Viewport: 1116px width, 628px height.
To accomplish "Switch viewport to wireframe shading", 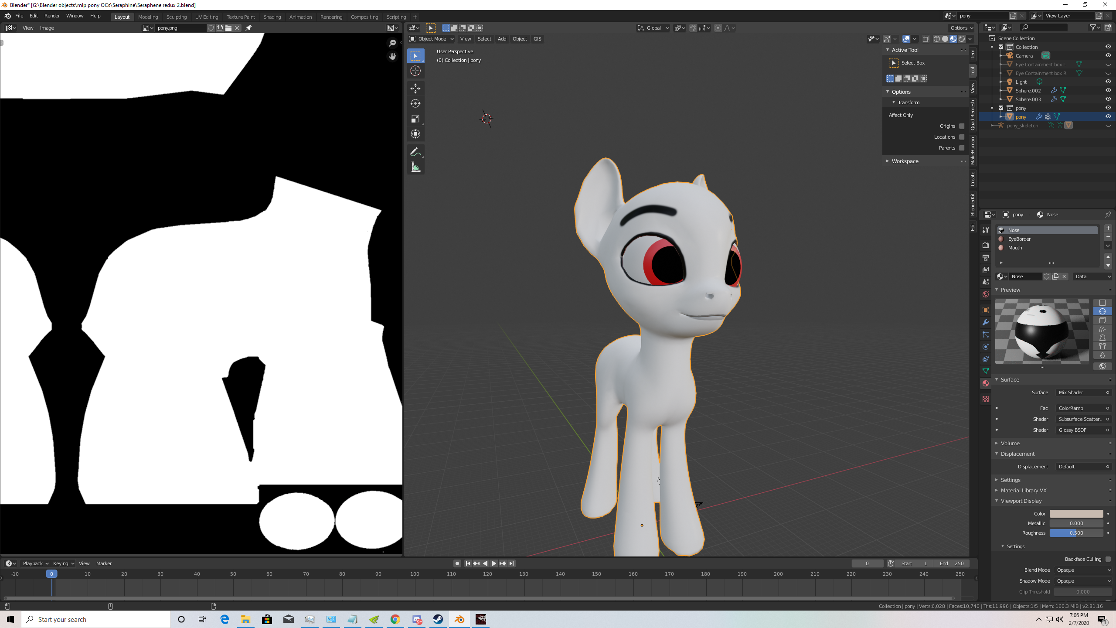I will (x=936, y=39).
